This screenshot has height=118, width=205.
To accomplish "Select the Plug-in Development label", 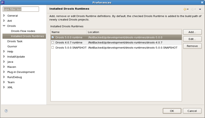I will (21, 72).
